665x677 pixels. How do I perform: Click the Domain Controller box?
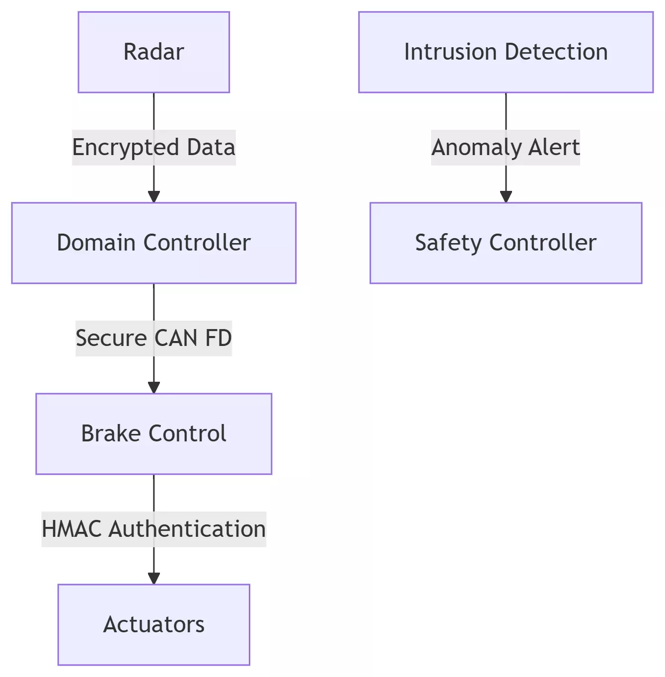153,243
